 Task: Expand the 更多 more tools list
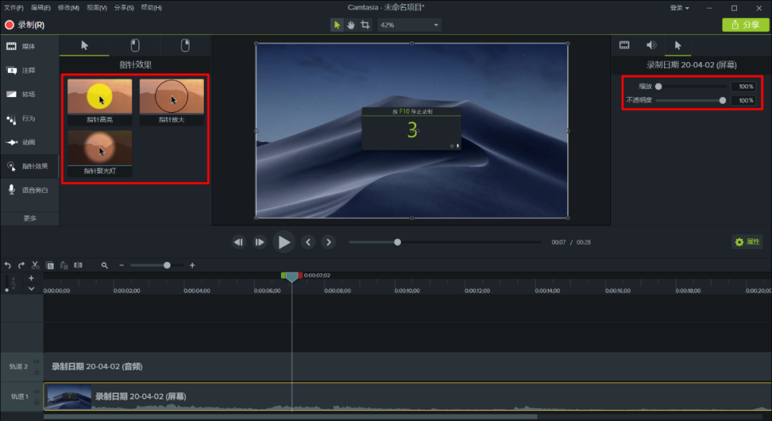[x=29, y=218]
